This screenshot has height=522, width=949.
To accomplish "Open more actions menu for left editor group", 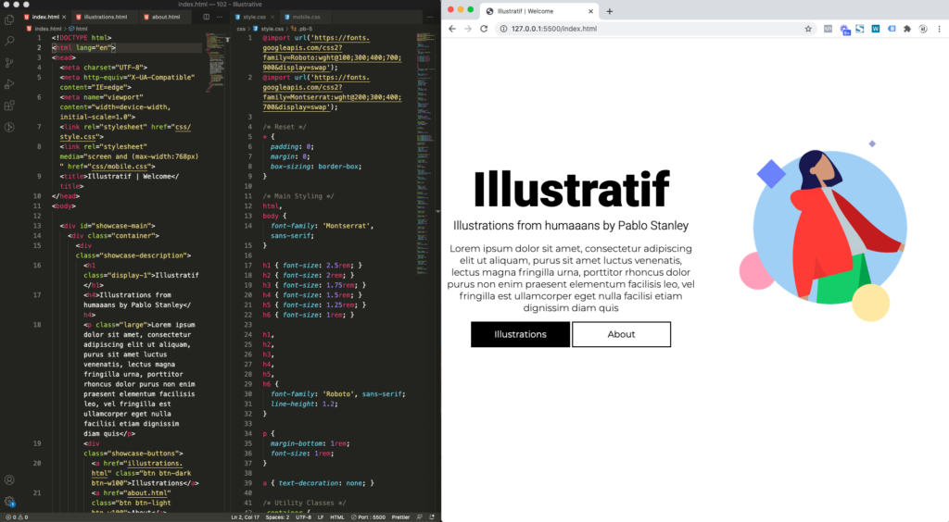I will (x=220, y=17).
